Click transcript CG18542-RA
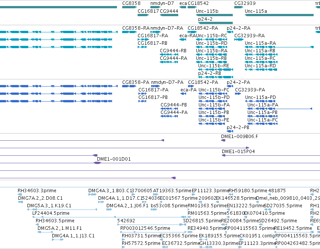This screenshot has width=320, height=249. pos(192,32)
